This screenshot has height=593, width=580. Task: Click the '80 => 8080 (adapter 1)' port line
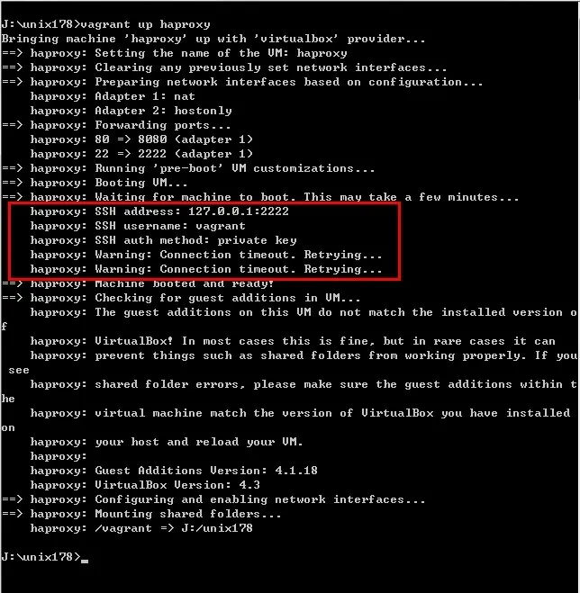[x=141, y=139]
